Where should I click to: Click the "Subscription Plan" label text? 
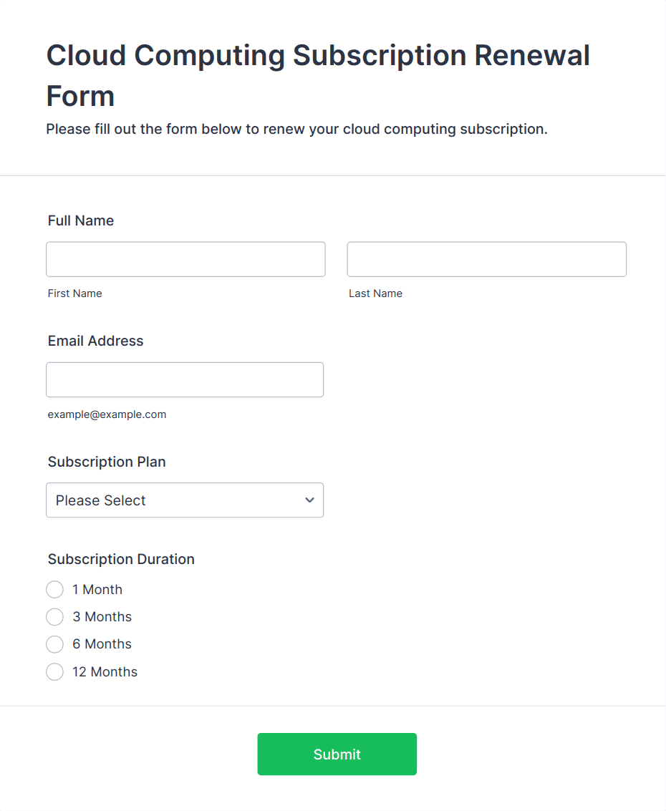pyautogui.click(x=107, y=462)
